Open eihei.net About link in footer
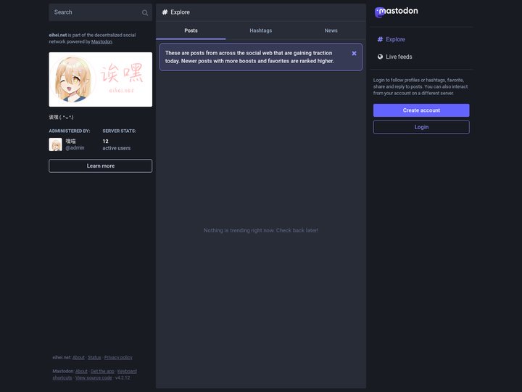 [78, 357]
